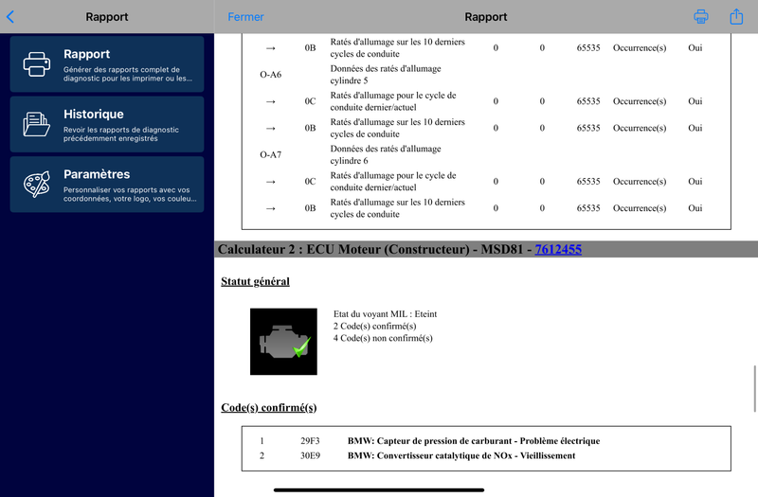Select the Statut général heading
758x497 pixels.
tap(255, 281)
